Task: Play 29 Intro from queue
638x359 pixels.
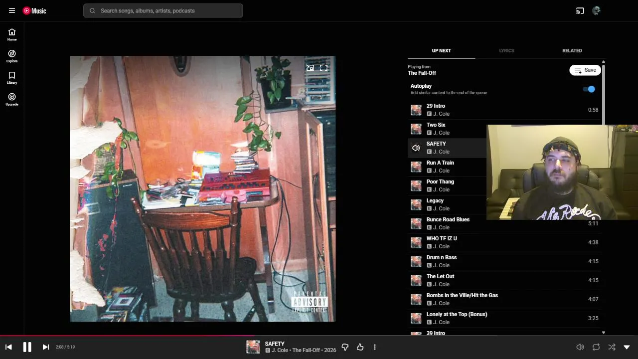Action: pos(504,110)
